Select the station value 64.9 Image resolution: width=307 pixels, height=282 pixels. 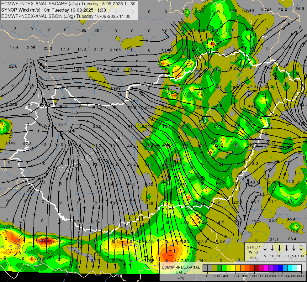300,8
